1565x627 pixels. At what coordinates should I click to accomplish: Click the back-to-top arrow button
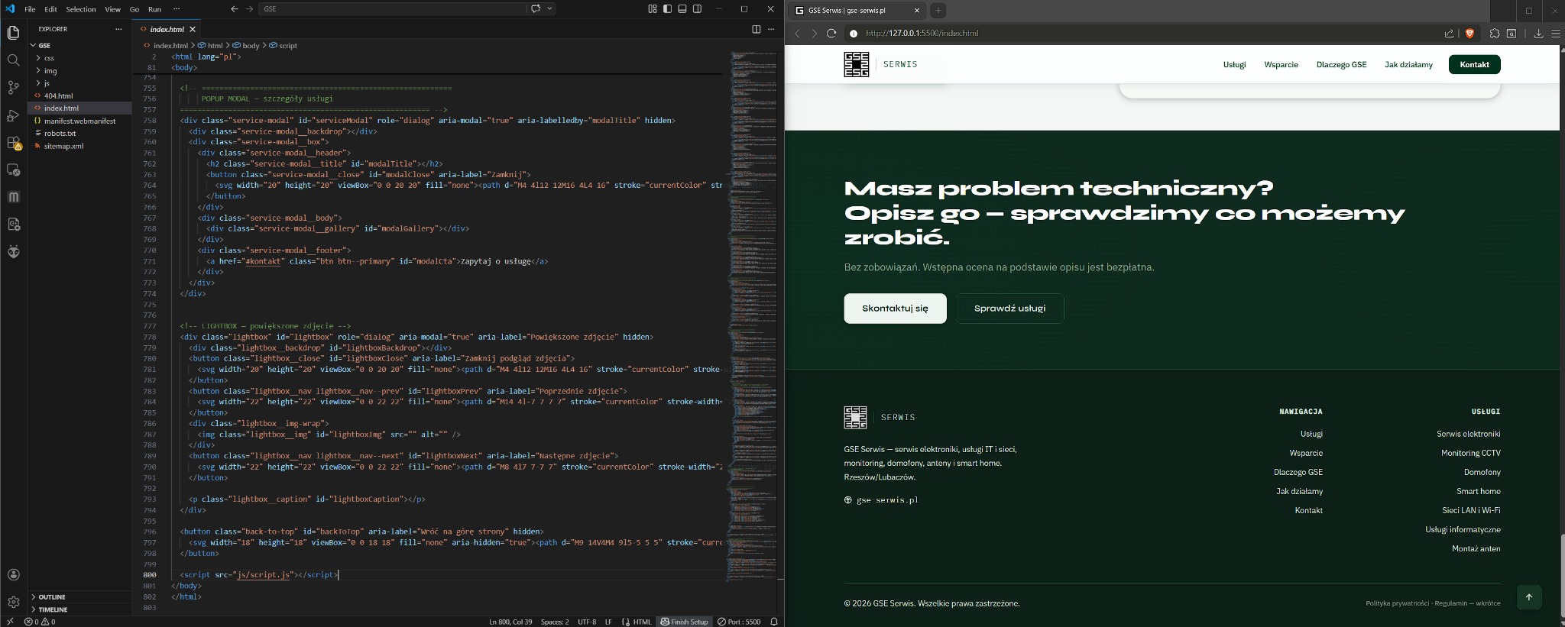(x=1528, y=597)
